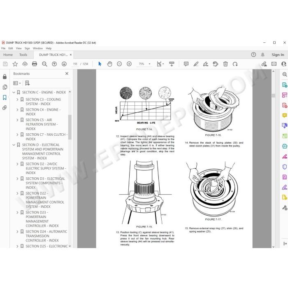Toggle the Bookmarks panel icon
Viewport: 288px width, 288px height.
pos(5,98)
